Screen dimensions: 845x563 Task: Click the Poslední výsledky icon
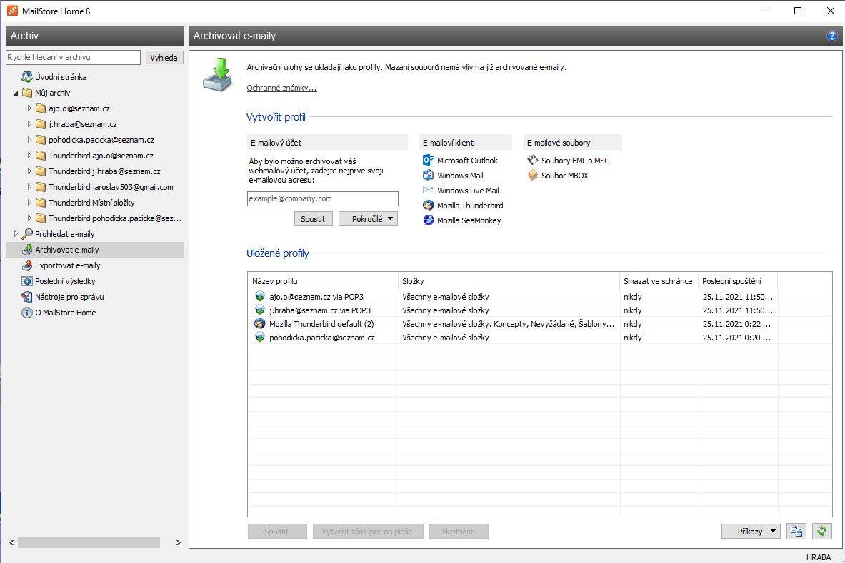[27, 281]
